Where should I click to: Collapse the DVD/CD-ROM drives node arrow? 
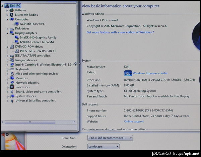[x=8, y=47]
